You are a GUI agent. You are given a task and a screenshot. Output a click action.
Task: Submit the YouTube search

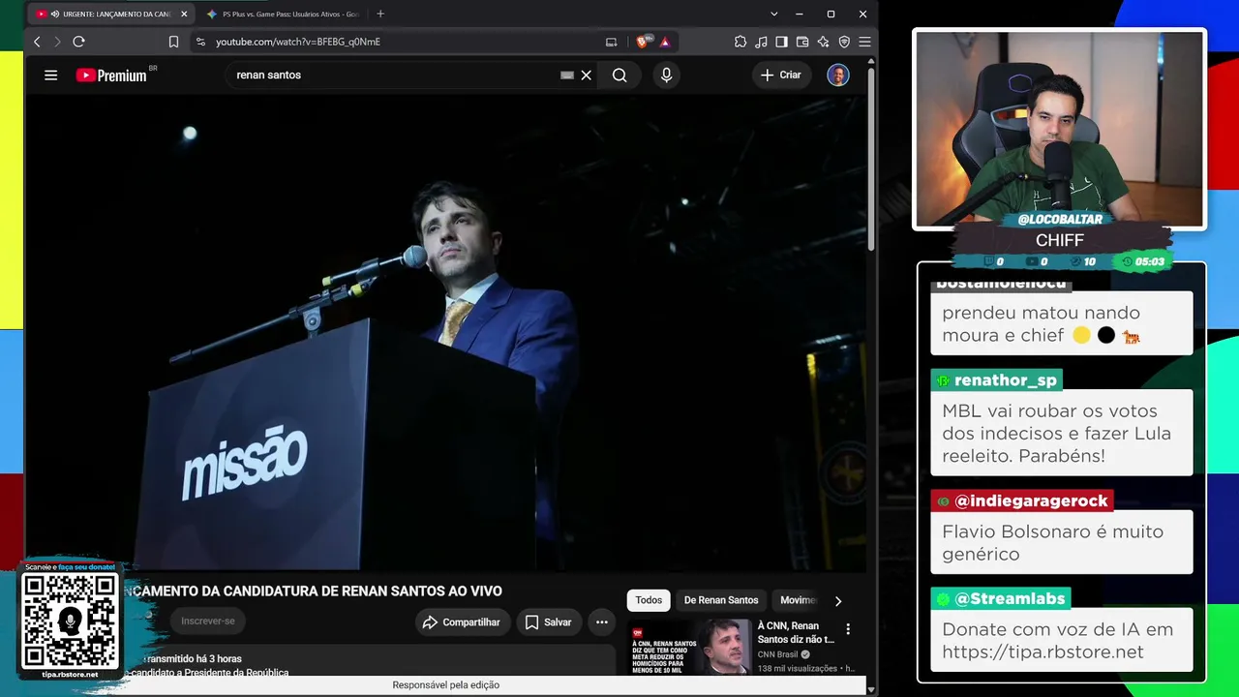[x=619, y=75]
